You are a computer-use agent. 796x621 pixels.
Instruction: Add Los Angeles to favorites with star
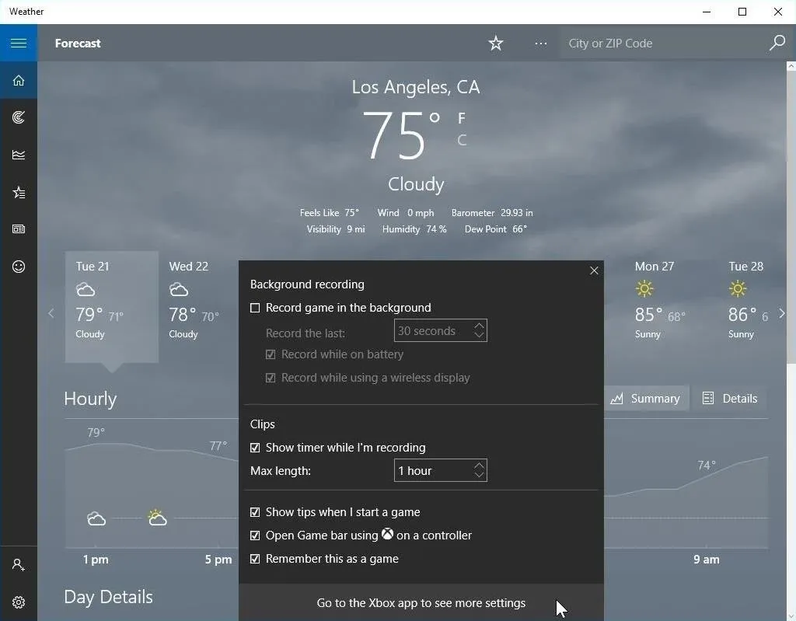coord(495,44)
